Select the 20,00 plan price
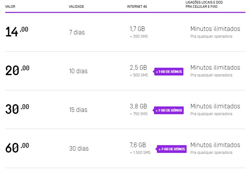 tap(17, 71)
